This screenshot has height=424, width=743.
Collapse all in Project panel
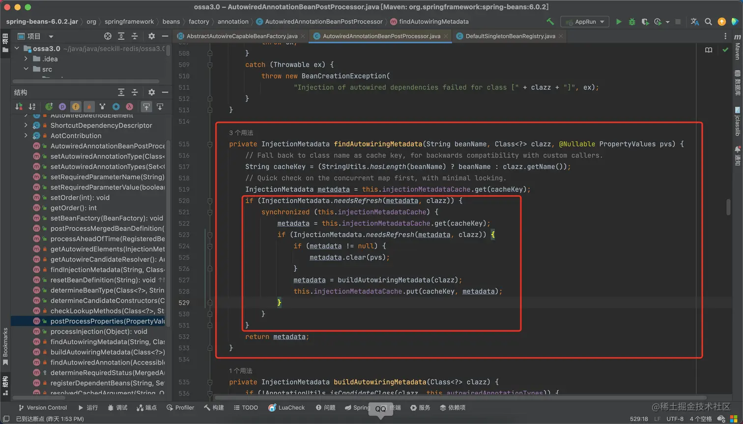135,36
